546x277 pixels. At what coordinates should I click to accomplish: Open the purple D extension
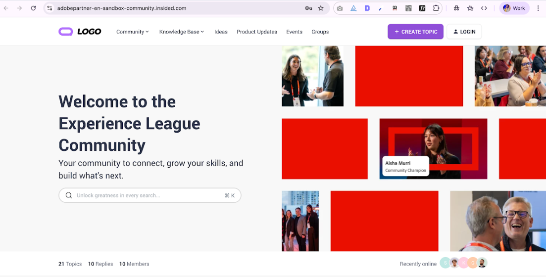pyautogui.click(x=367, y=8)
